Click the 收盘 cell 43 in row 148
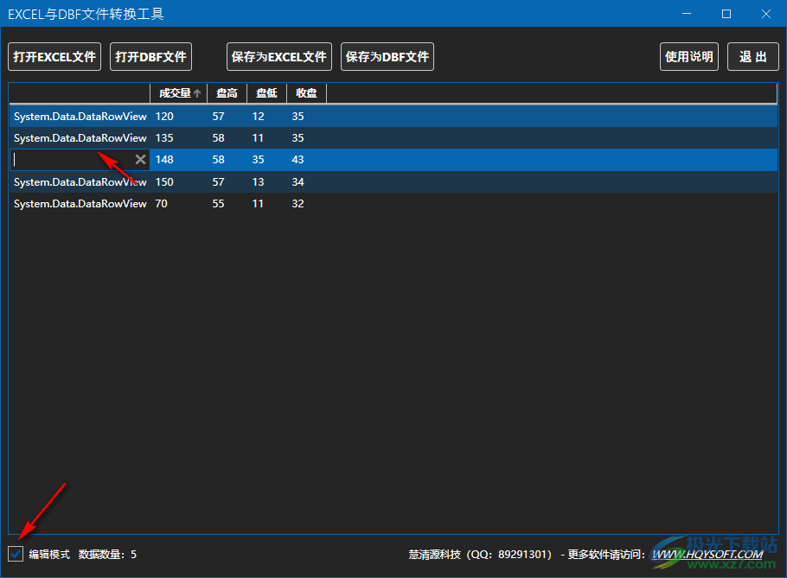 pos(298,160)
